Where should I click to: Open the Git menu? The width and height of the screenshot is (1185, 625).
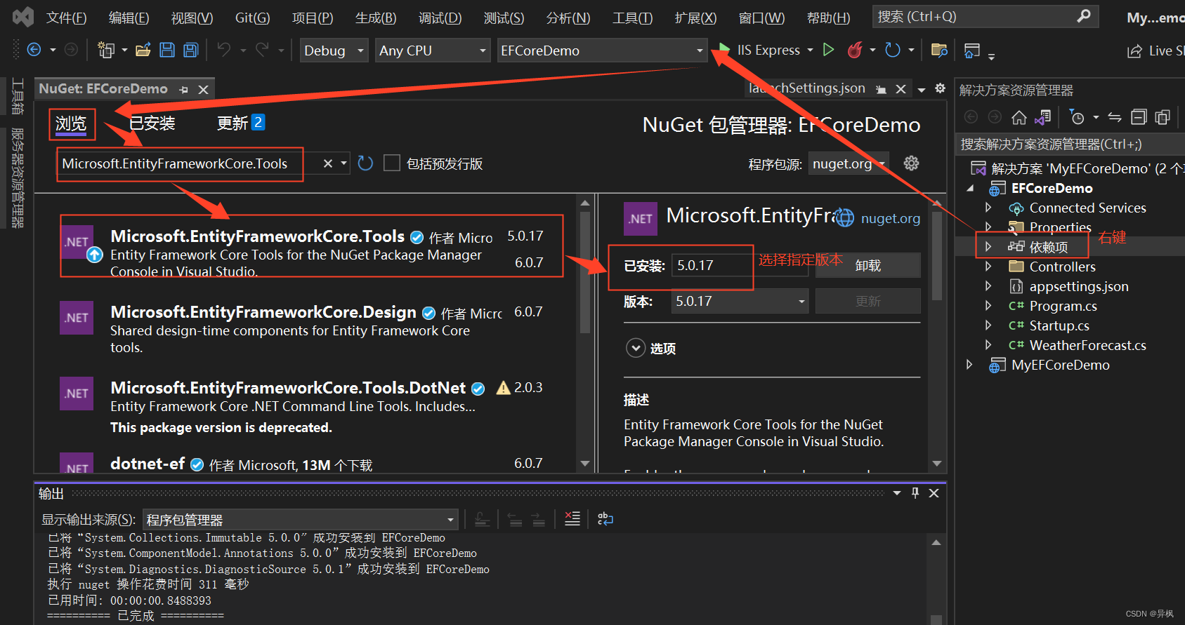pyautogui.click(x=252, y=18)
